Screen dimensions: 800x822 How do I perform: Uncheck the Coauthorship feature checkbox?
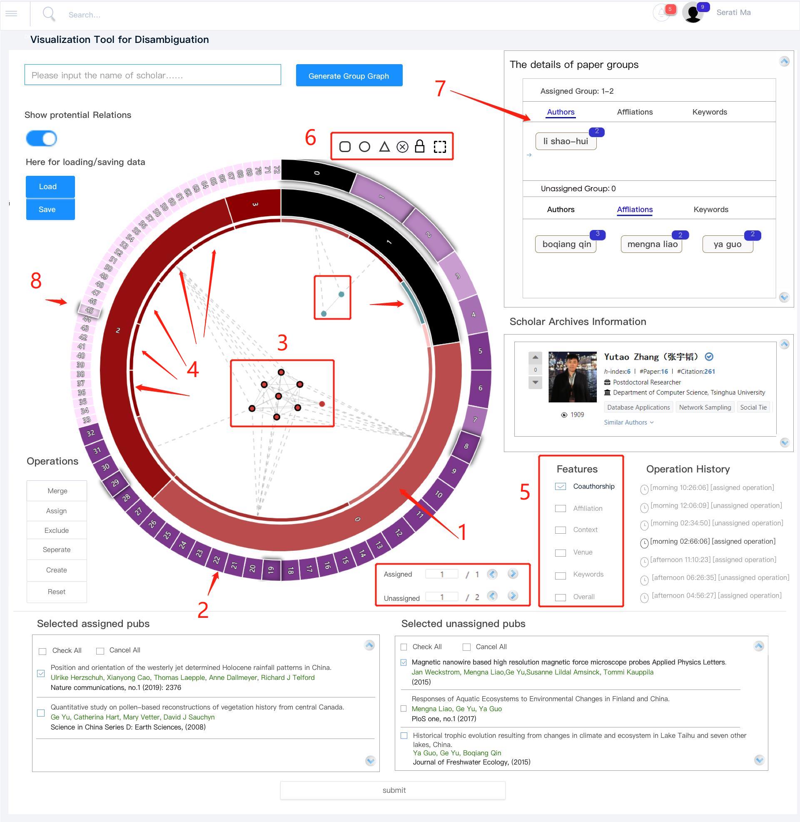pos(560,486)
